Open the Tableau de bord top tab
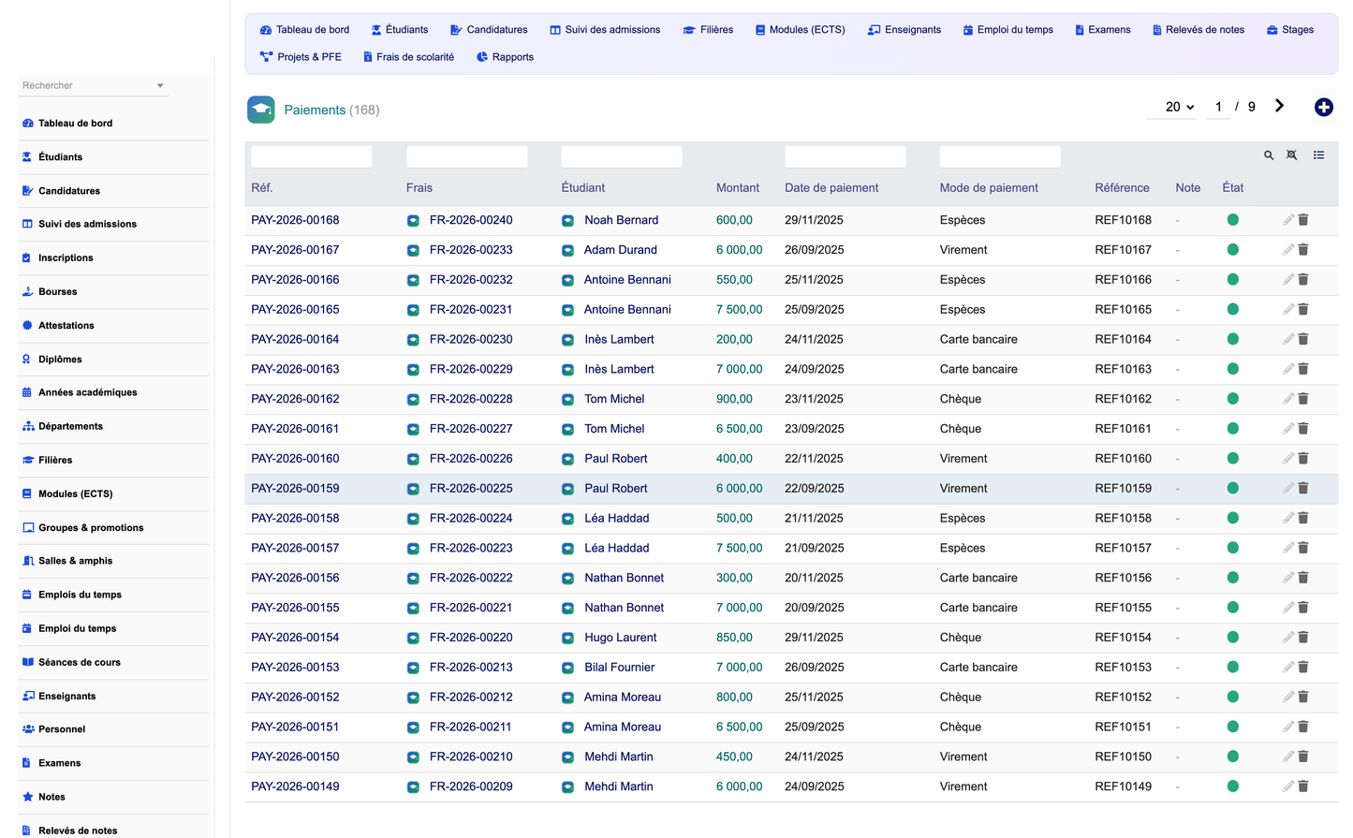 point(304,30)
